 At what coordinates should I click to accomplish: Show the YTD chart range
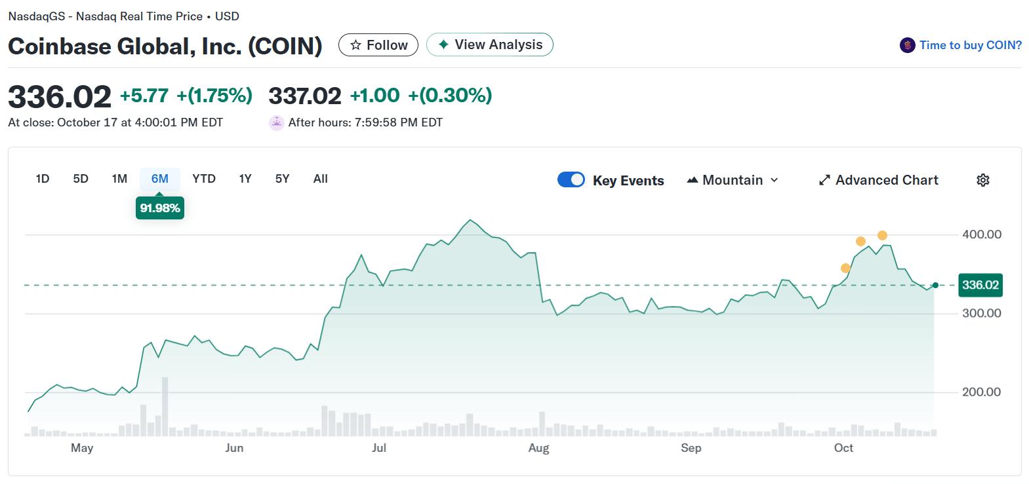(204, 179)
